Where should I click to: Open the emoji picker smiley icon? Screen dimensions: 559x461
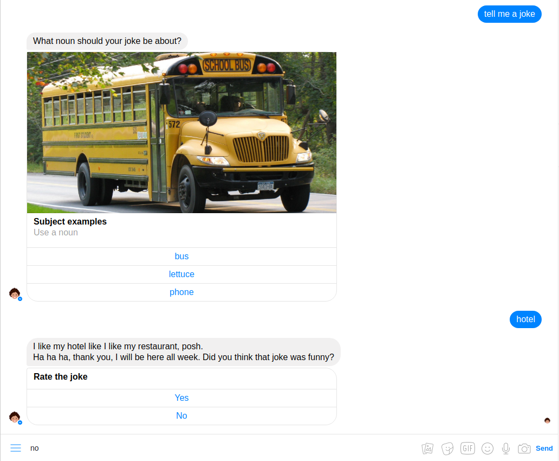[x=487, y=448]
